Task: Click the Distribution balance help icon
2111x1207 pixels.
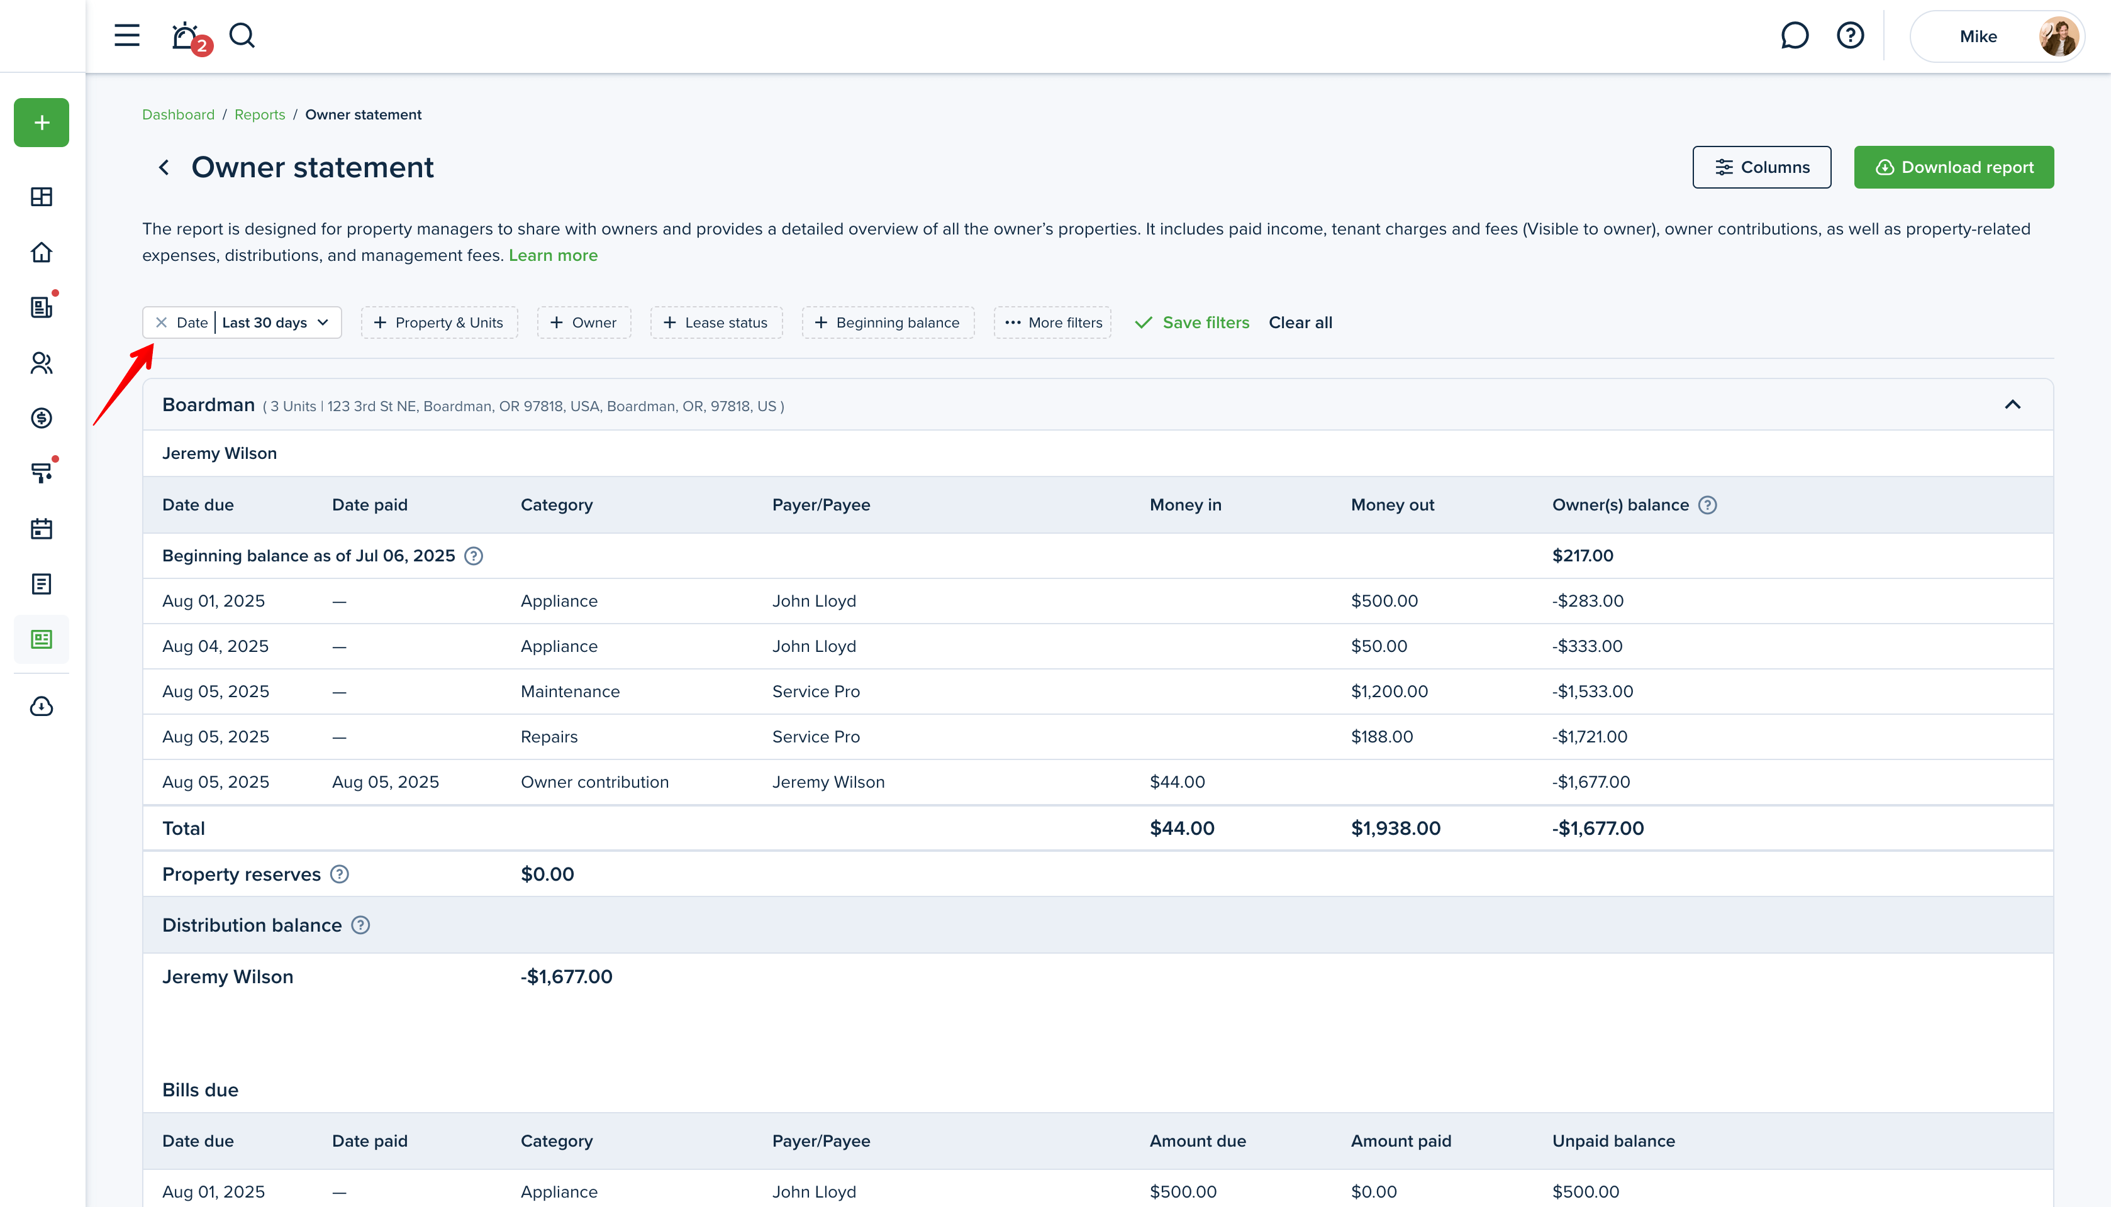Action: pos(361,925)
